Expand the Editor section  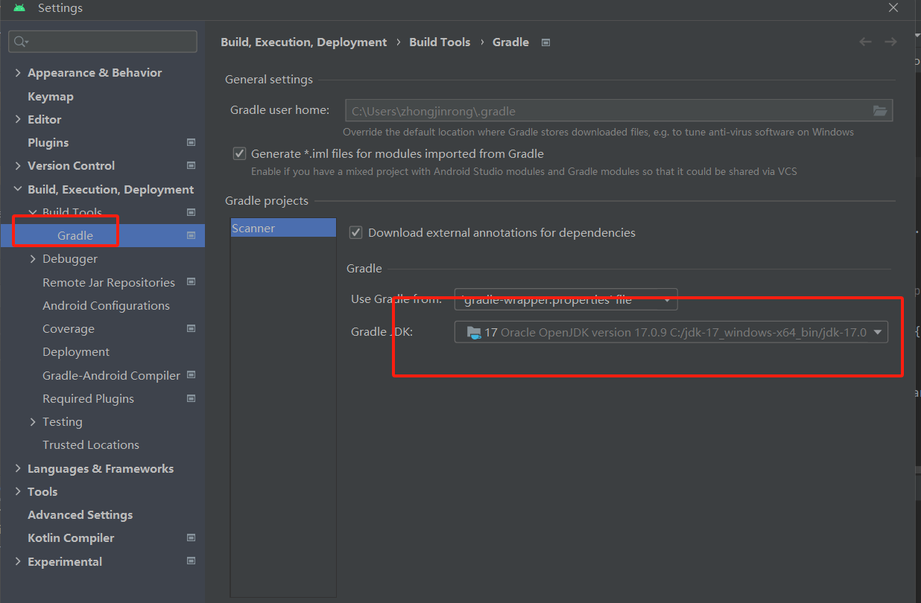point(18,119)
